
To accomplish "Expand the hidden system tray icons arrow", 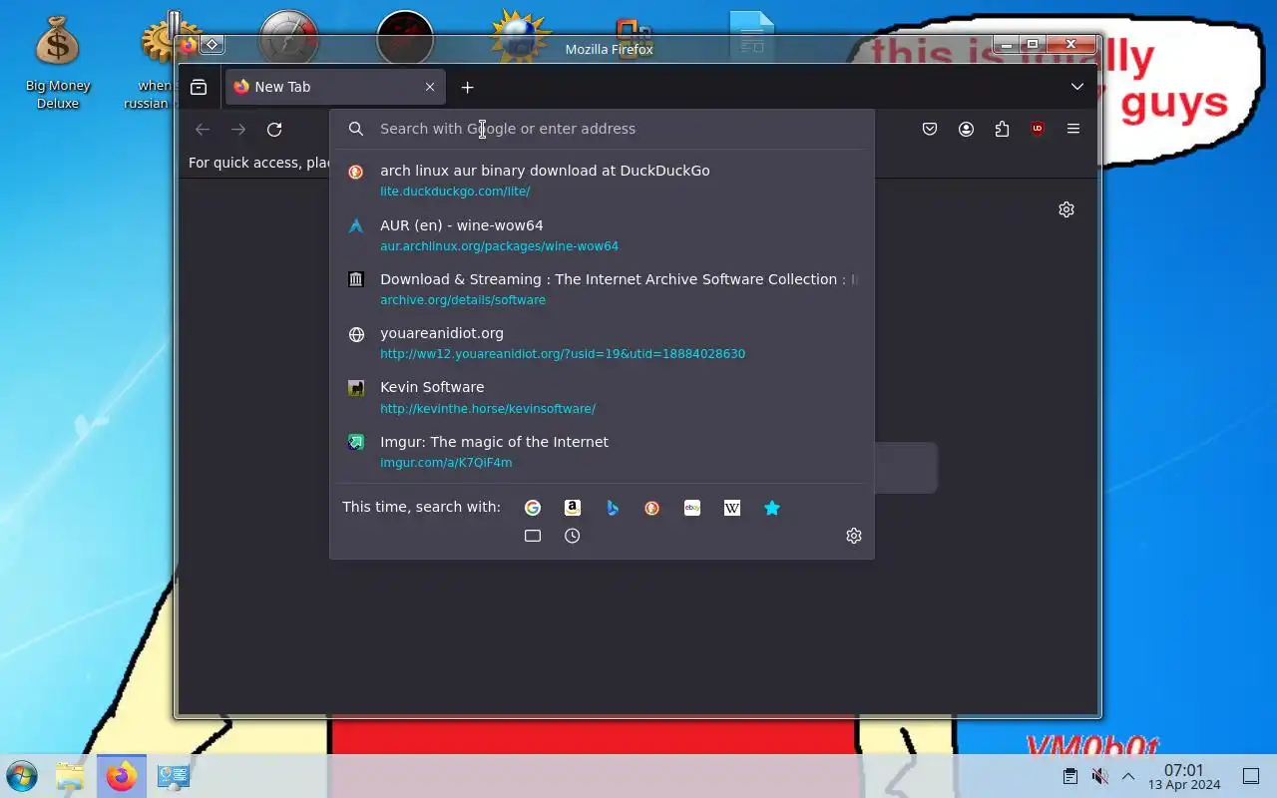I will (1128, 776).
